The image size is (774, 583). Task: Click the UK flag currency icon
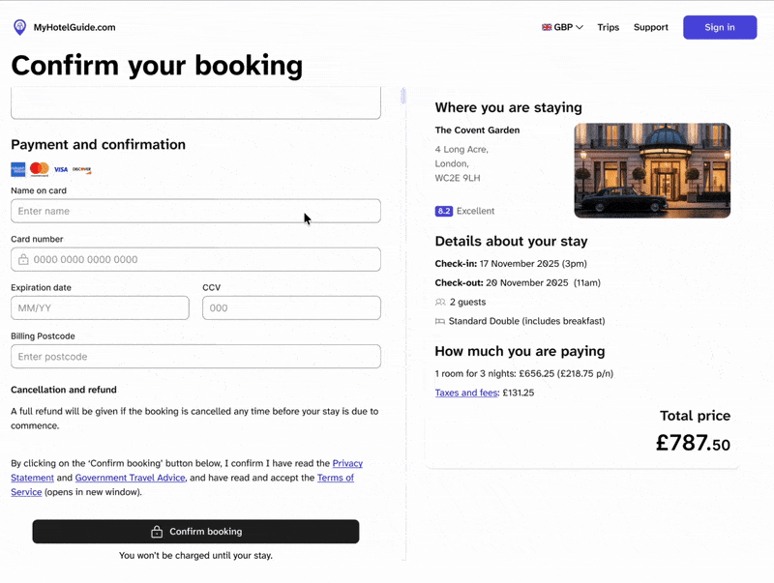547,27
